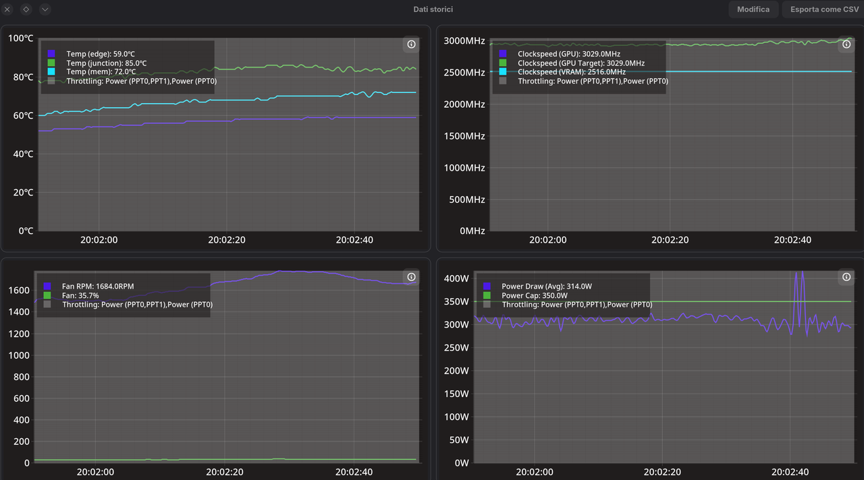The image size is (864, 480).
Task: Click the Power Cap green legend swatch
Action: 487,295
